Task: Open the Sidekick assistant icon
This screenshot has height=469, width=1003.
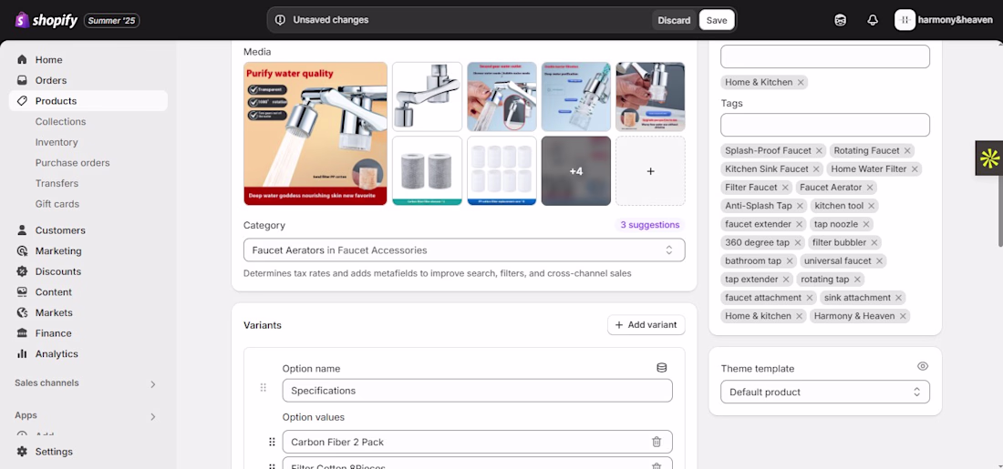Action: coord(841,20)
